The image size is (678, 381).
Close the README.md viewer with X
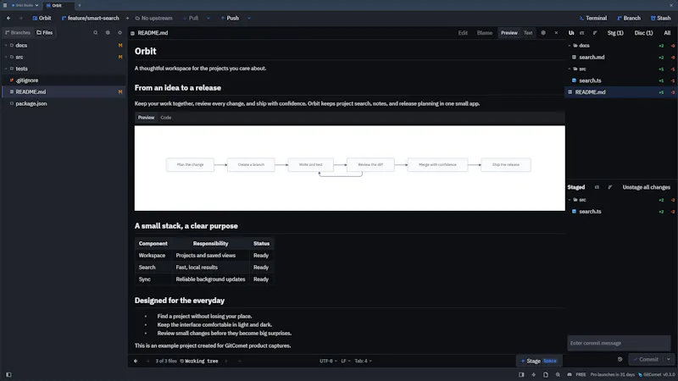tap(556, 33)
